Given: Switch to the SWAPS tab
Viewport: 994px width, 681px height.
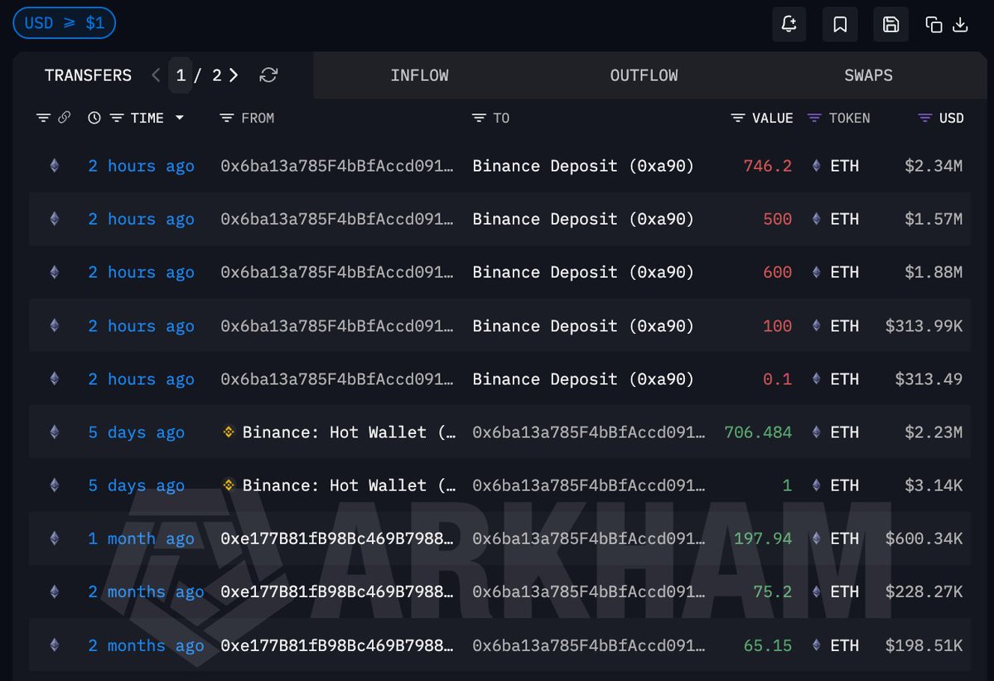Looking at the screenshot, I should (869, 75).
